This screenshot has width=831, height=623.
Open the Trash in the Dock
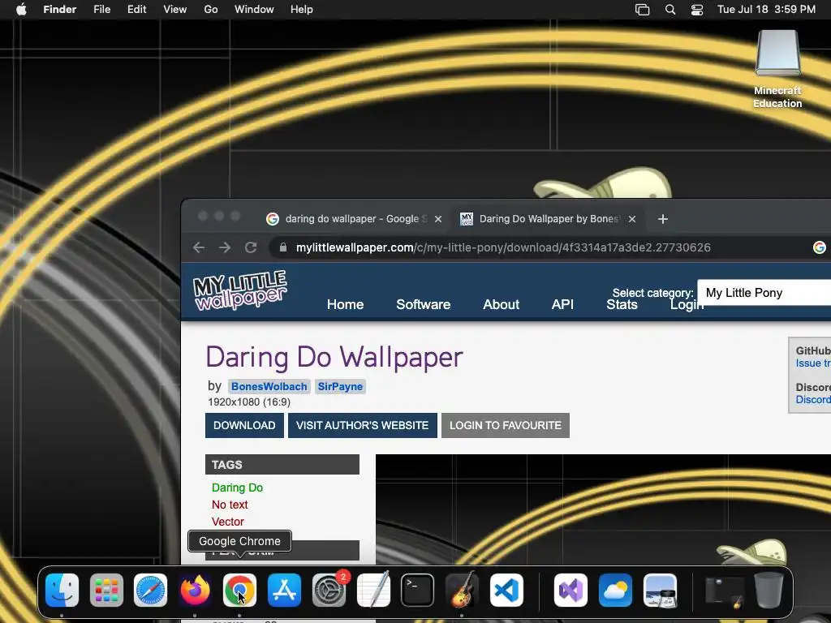(769, 591)
